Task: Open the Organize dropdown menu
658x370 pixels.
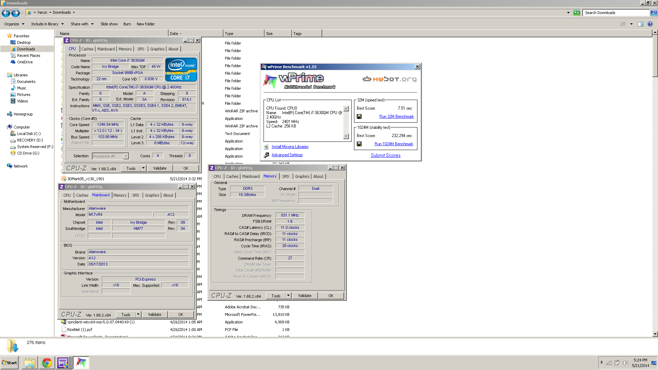Action: click(14, 24)
